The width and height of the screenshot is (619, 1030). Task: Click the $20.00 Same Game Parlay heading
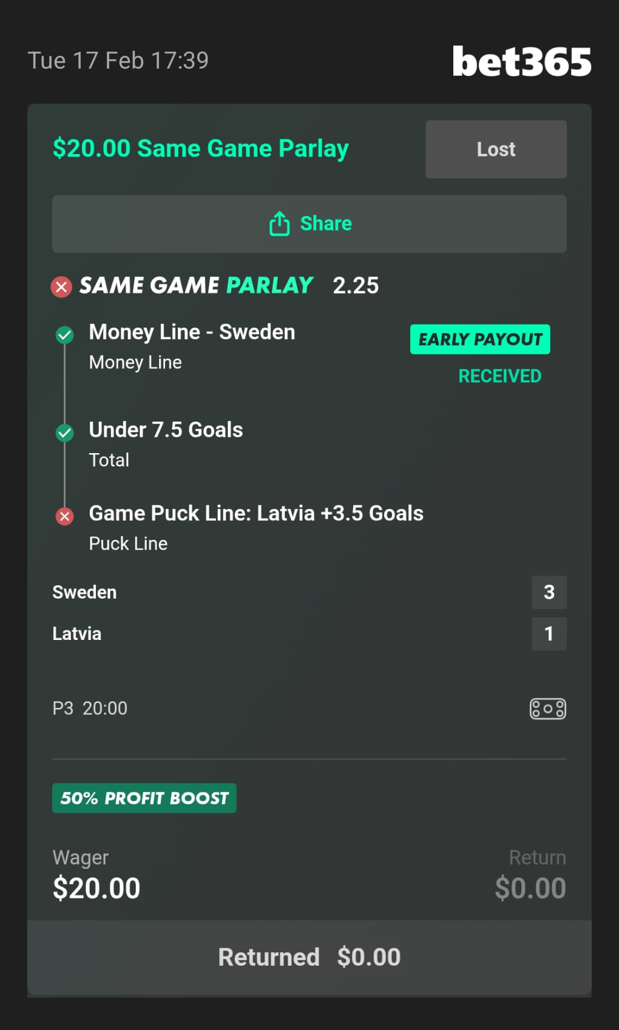point(201,149)
